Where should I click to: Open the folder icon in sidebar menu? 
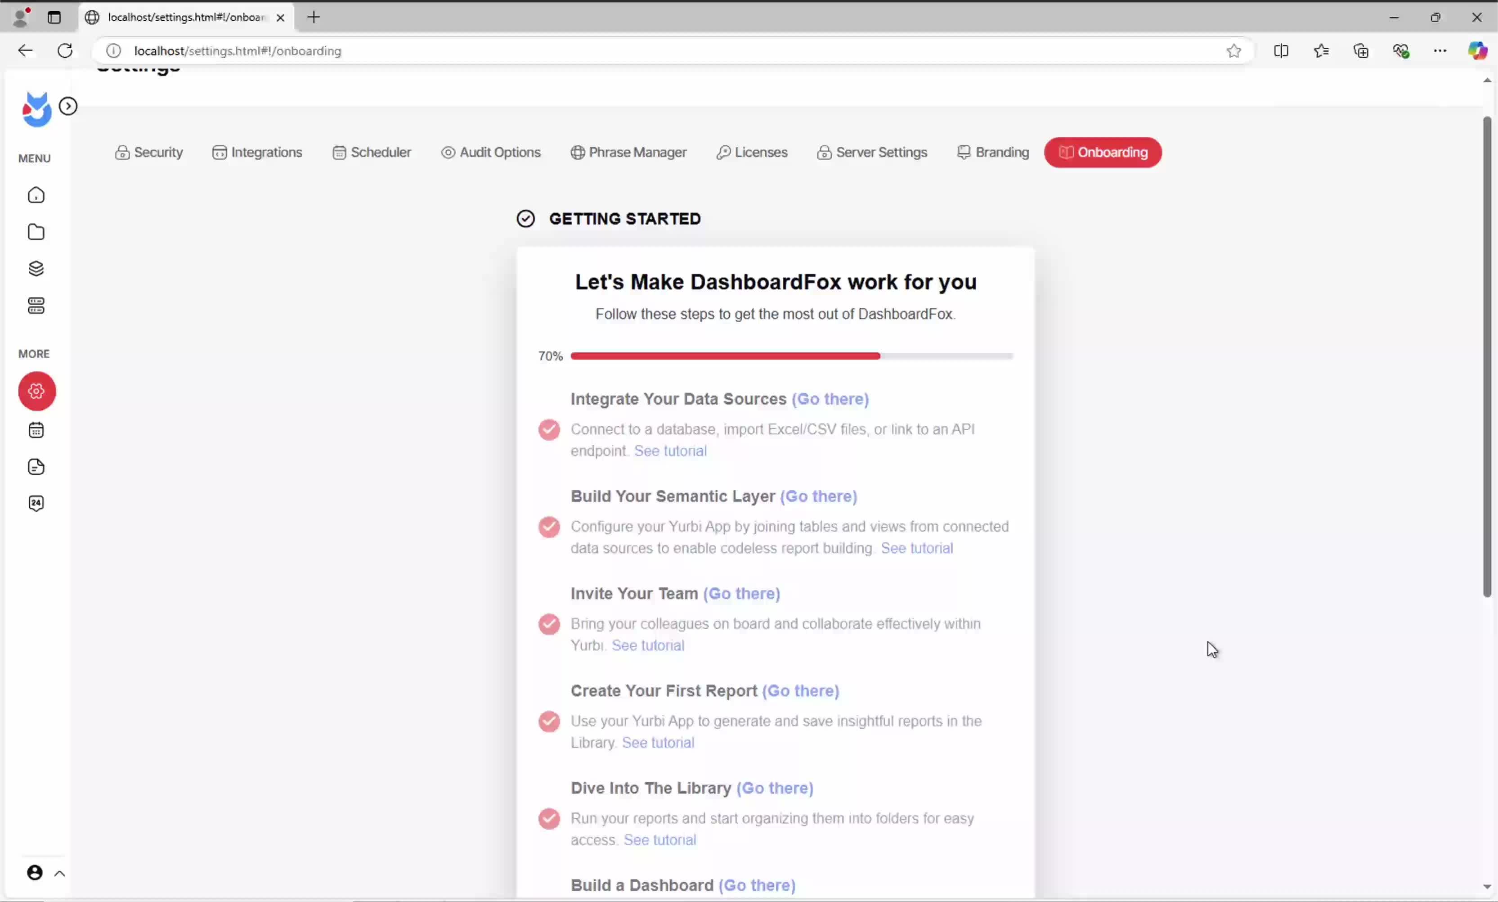click(36, 232)
